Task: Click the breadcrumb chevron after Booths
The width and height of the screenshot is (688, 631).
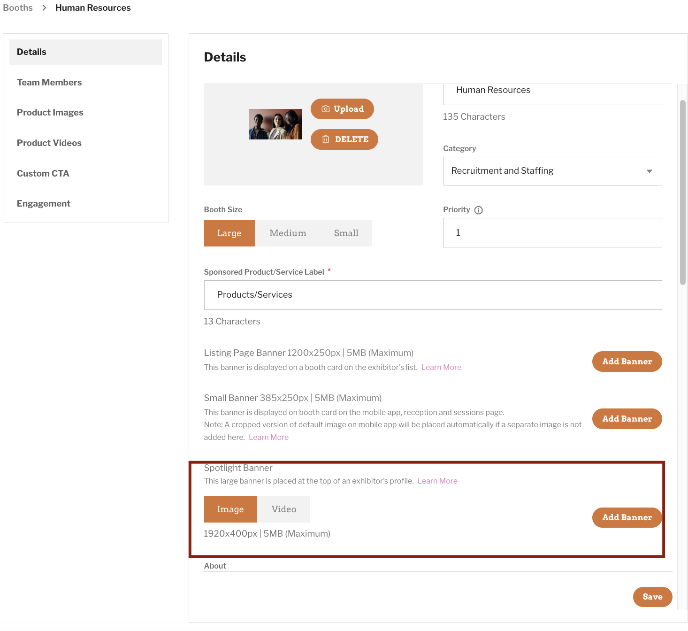Action: pyautogui.click(x=44, y=8)
